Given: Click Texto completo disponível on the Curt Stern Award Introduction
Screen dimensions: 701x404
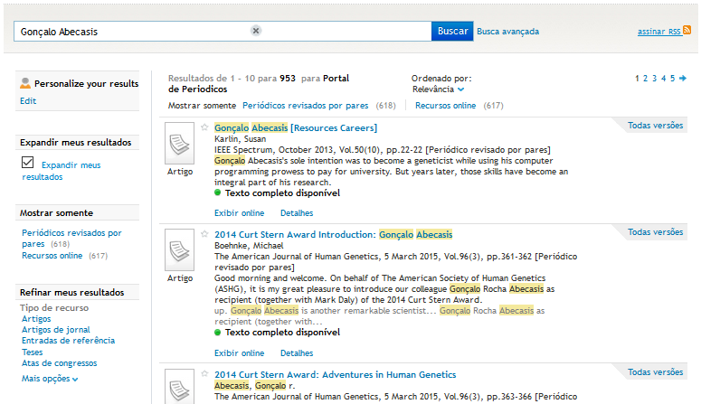Looking at the screenshot, I should (282, 332).
